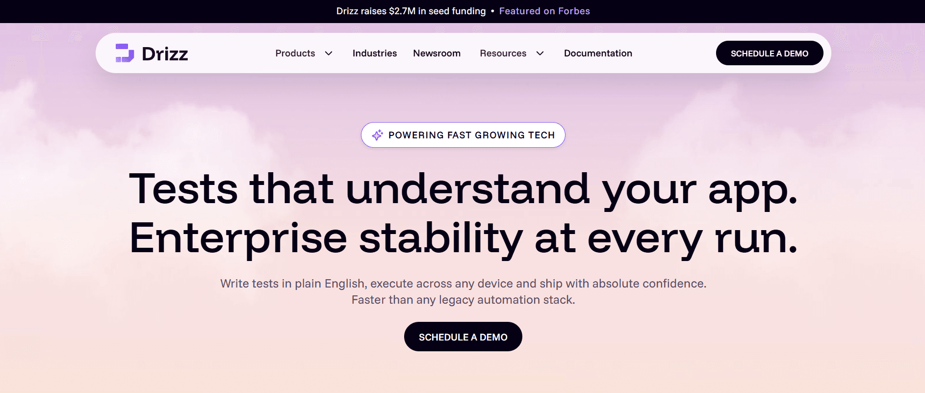Click the 'Enterprise stability at every run.' headline
This screenshot has width=925, height=393.
(x=463, y=239)
